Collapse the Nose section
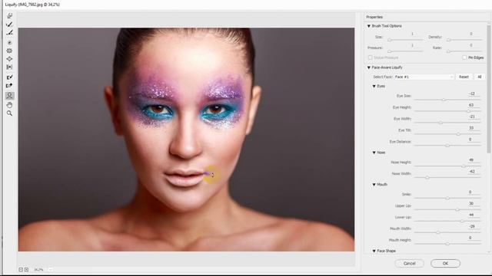Image resolution: width=492 pixels, height=276 pixels. (374, 153)
